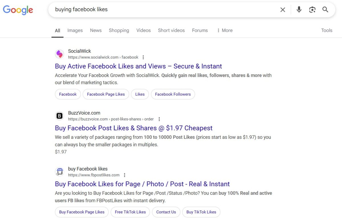Open options menu beside fbpostlikes.com URL
Screen dimensions: 342x219
point(125,175)
